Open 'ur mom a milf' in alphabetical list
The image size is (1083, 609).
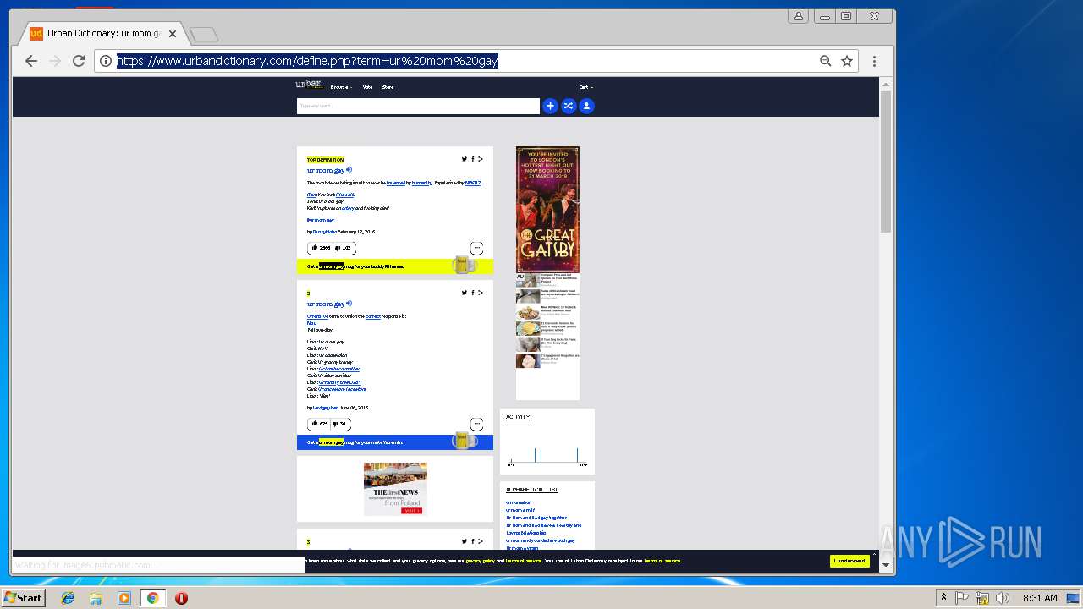(x=520, y=510)
